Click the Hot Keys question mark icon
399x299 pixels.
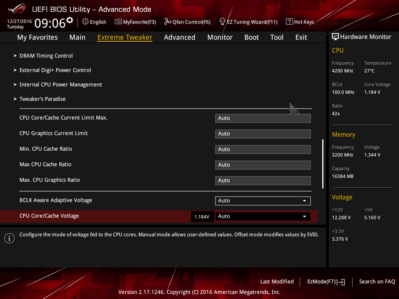[x=290, y=22]
